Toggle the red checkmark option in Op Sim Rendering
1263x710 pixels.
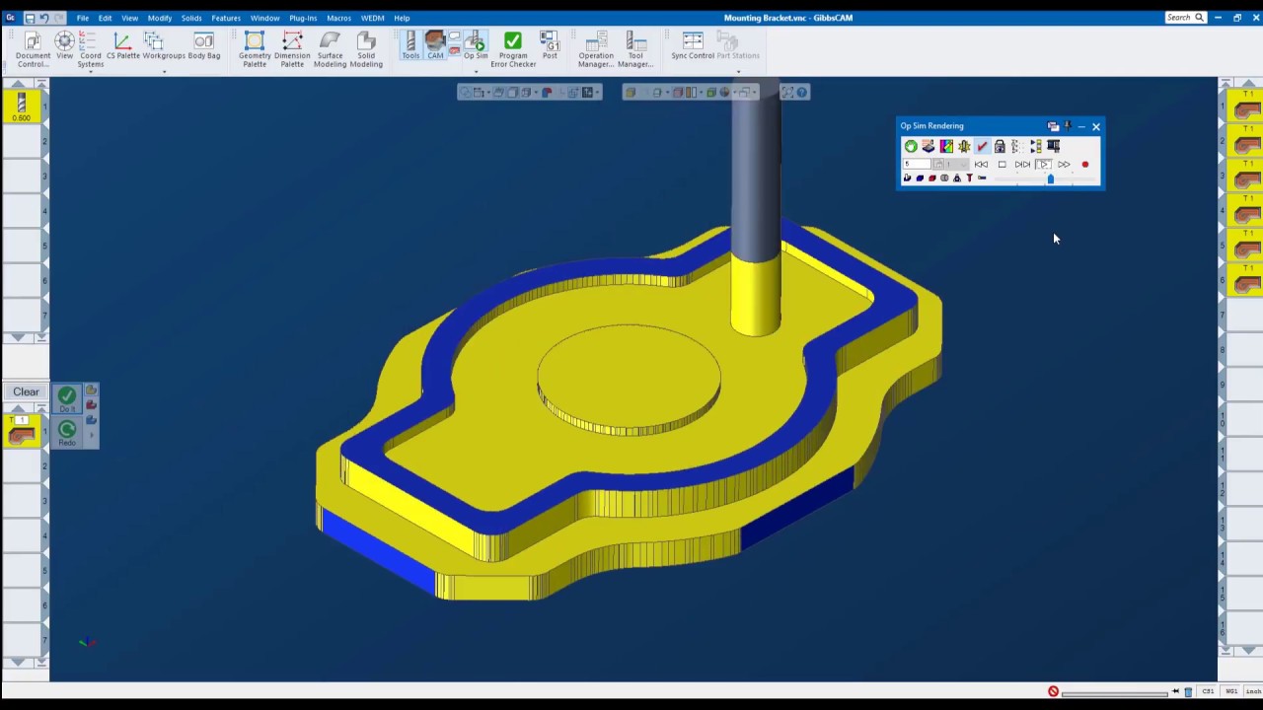coord(982,146)
